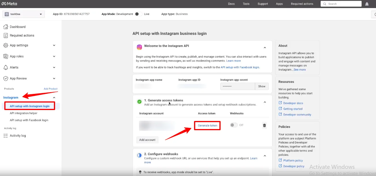Click API setup with Facebook login link in welcome card
376x176 pixels.
point(240,67)
